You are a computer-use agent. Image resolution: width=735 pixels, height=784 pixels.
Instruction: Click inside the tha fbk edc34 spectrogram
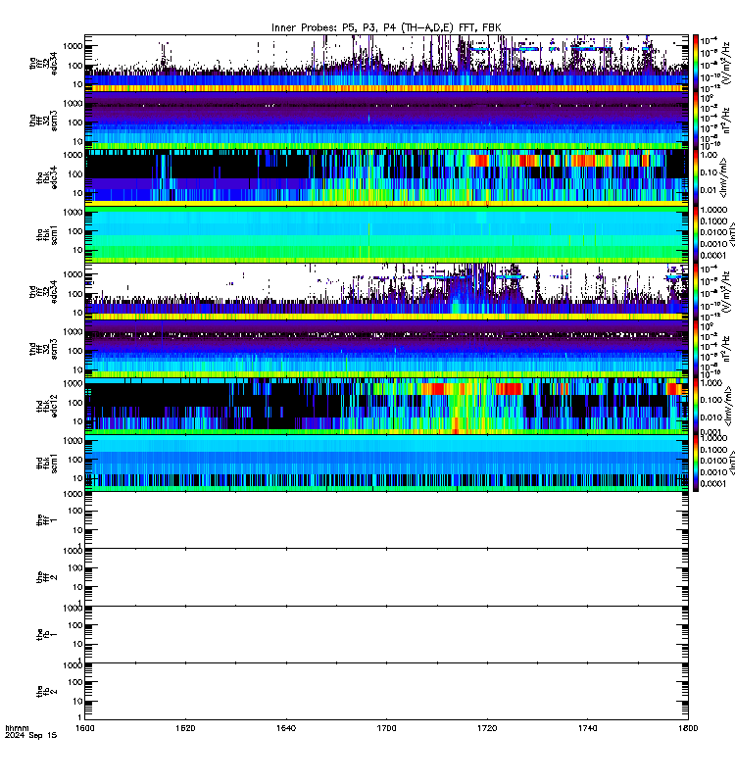(386, 177)
